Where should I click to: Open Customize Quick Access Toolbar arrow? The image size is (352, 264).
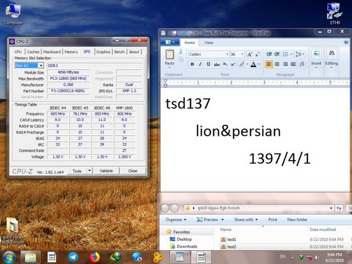tap(196, 33)
